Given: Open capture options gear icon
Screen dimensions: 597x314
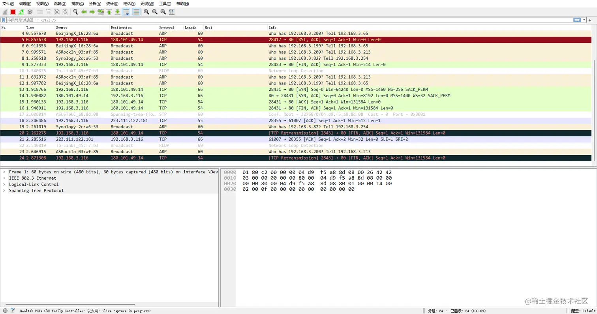Looking at the screenshot, I should coord(30,12).
